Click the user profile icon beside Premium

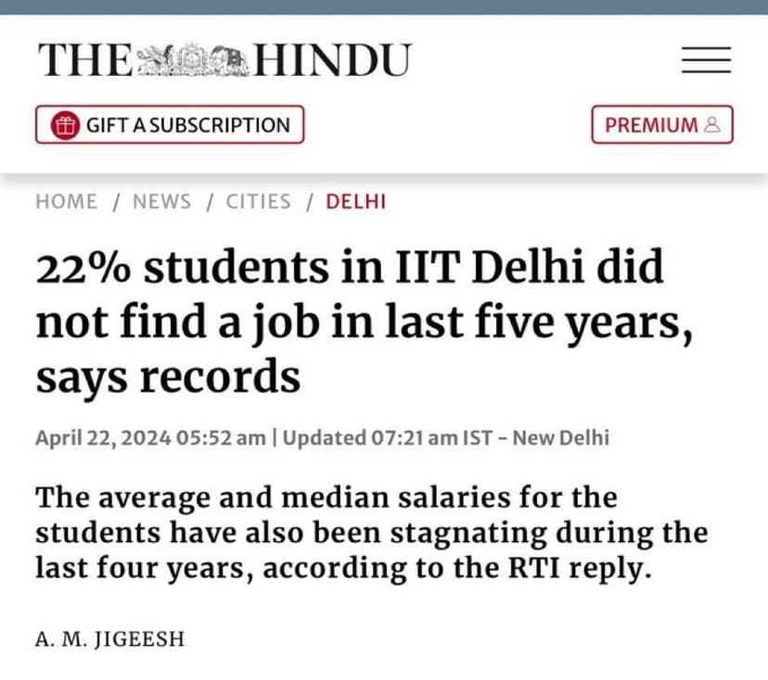(x=712, y=125)
